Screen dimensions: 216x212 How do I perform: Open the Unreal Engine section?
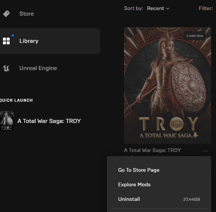coord(38,68)
